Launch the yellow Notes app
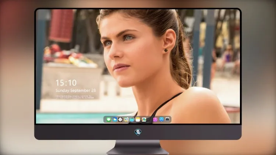This screenshot has height=155, width=276. pos(138,119)
